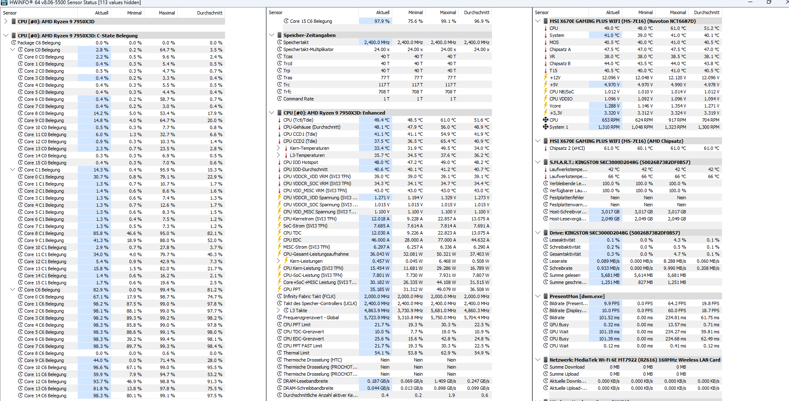Click the Sensor column header in the right panel
The width and height of the screenshot is (789, 401).
coord(542,12)
